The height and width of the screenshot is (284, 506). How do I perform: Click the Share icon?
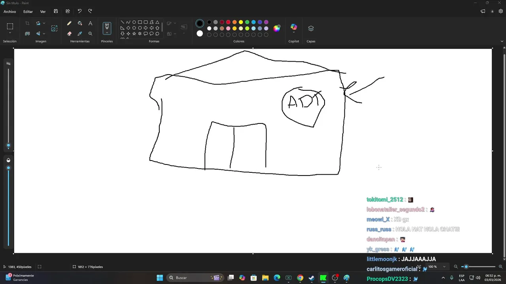click(x=68, y=11)
